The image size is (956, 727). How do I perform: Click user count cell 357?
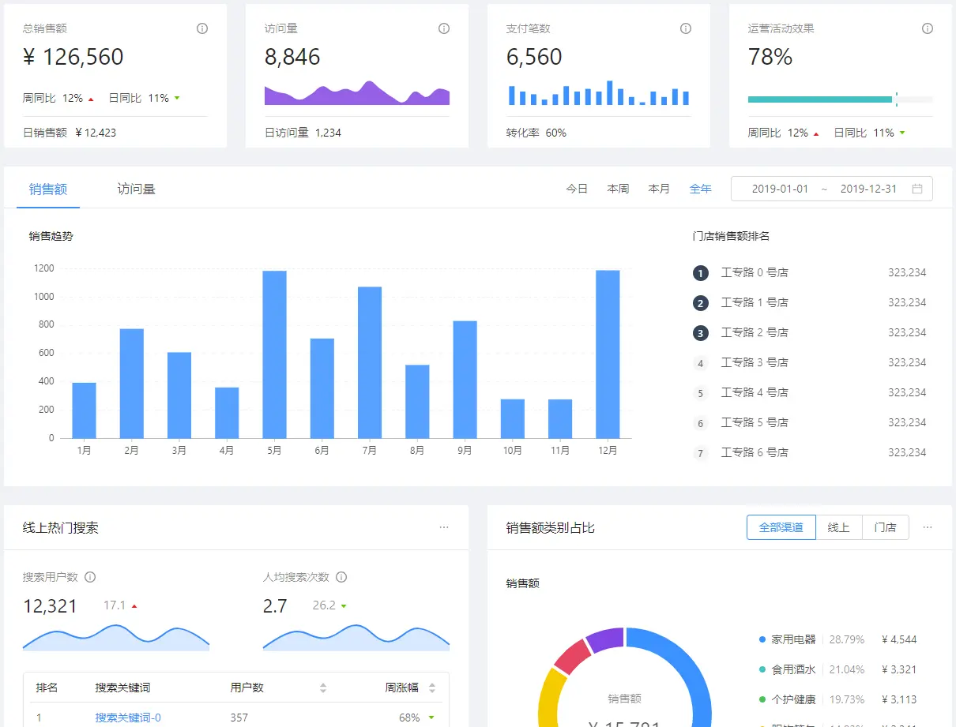(239, 718)
